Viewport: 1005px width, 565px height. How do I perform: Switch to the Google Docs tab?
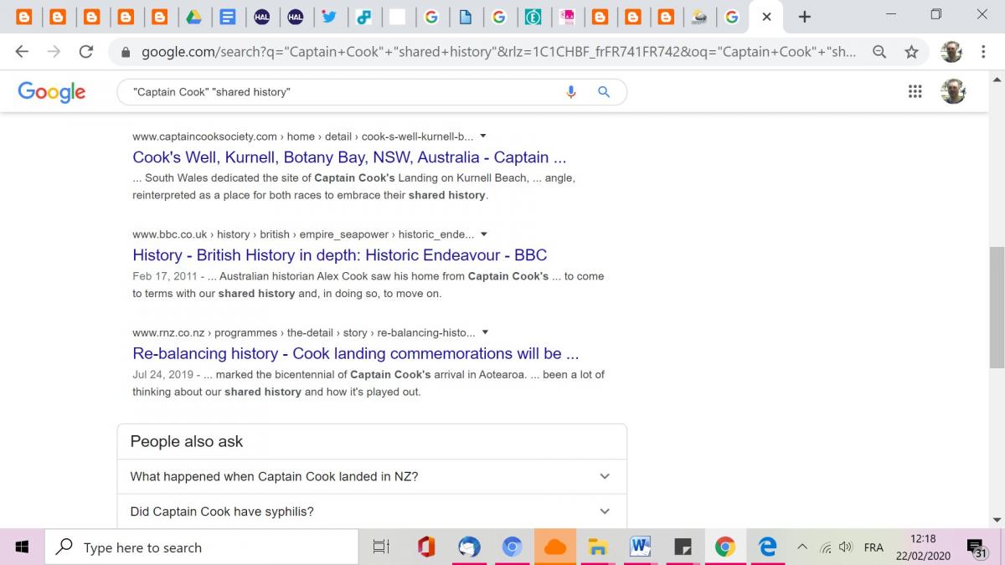click(226, 17)
